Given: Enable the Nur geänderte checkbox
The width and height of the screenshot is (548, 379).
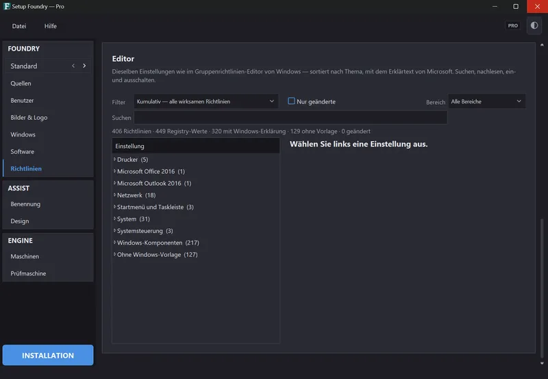Looking at the screenshot, I should [x=291, y=101].
